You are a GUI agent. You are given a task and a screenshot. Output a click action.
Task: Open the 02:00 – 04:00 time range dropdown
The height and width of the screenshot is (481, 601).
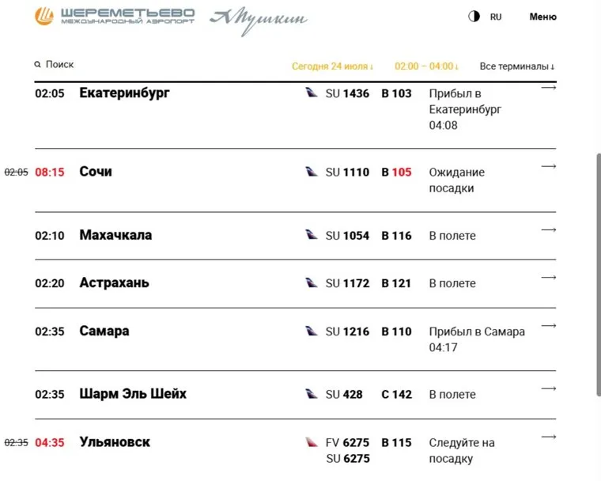coord(426,66)
